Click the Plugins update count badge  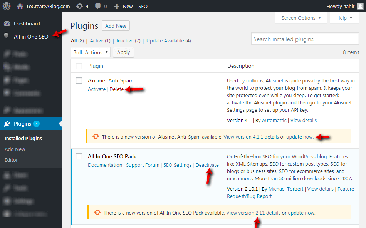point(37,124)
